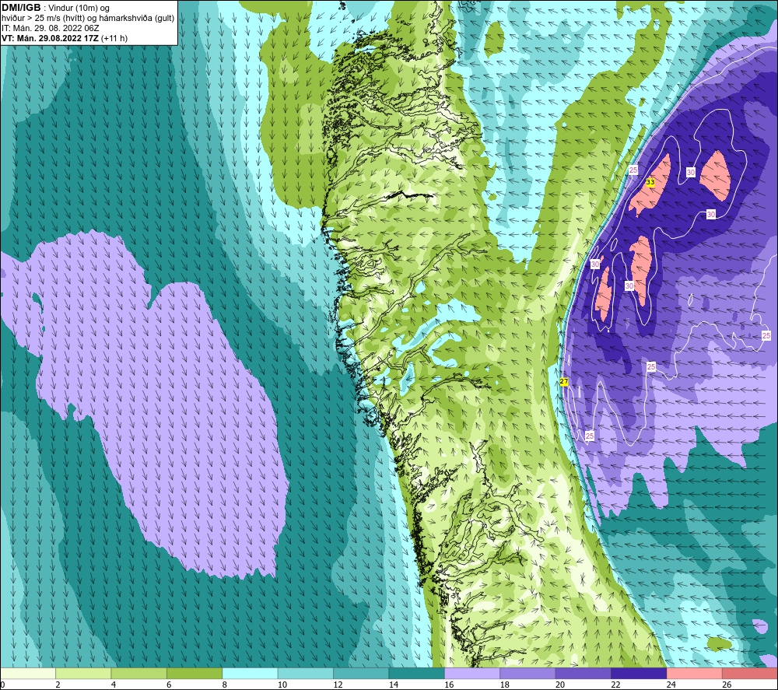The image size is (778, 690).
Task: Select the 'Vindur (10m) og' heading text
Action: 80,8
